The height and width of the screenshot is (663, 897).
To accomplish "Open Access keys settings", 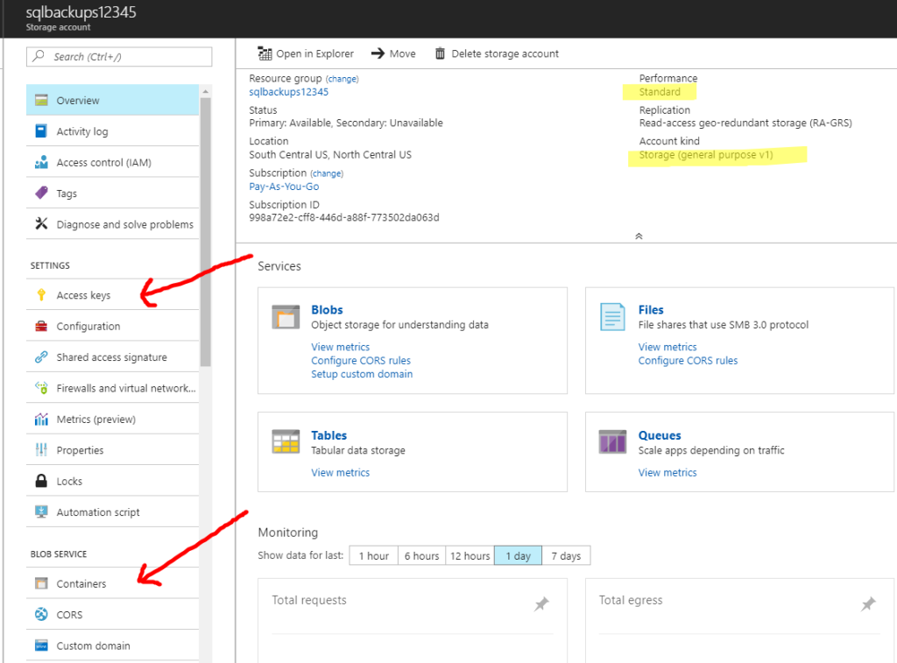I will tap(113, 295).
